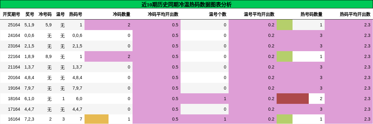Click the 热号码数量 column header
The height and width of the screenshot is (124, 373).
(311, 15)
